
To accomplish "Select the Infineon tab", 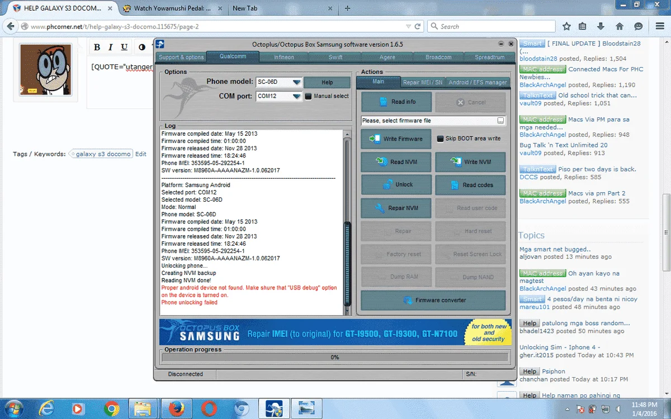I will click(284, 57).
